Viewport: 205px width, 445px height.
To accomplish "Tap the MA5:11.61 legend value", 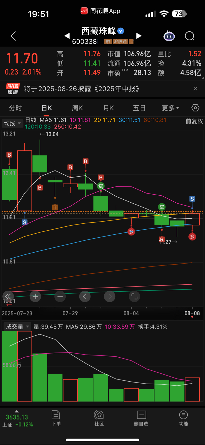I will pyautogui.click(x=53, y=120).
